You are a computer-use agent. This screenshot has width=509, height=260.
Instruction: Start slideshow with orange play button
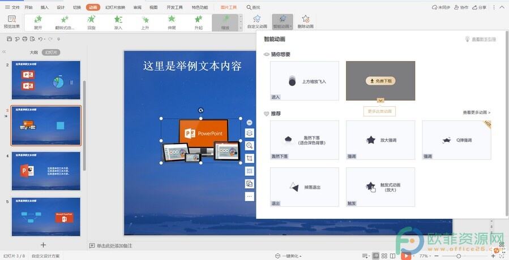point(406,255)
